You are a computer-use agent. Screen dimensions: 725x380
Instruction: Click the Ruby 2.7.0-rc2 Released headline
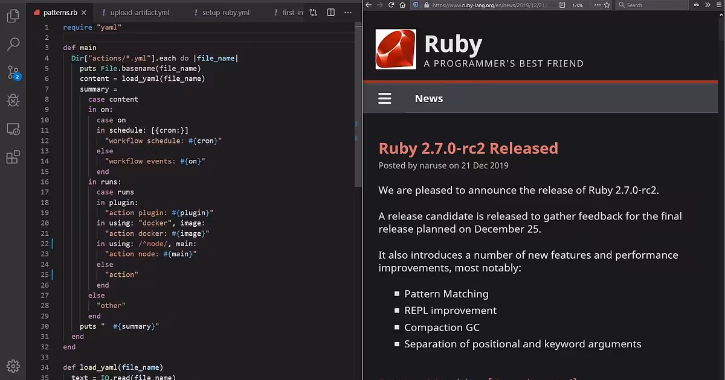coord(468,148)
